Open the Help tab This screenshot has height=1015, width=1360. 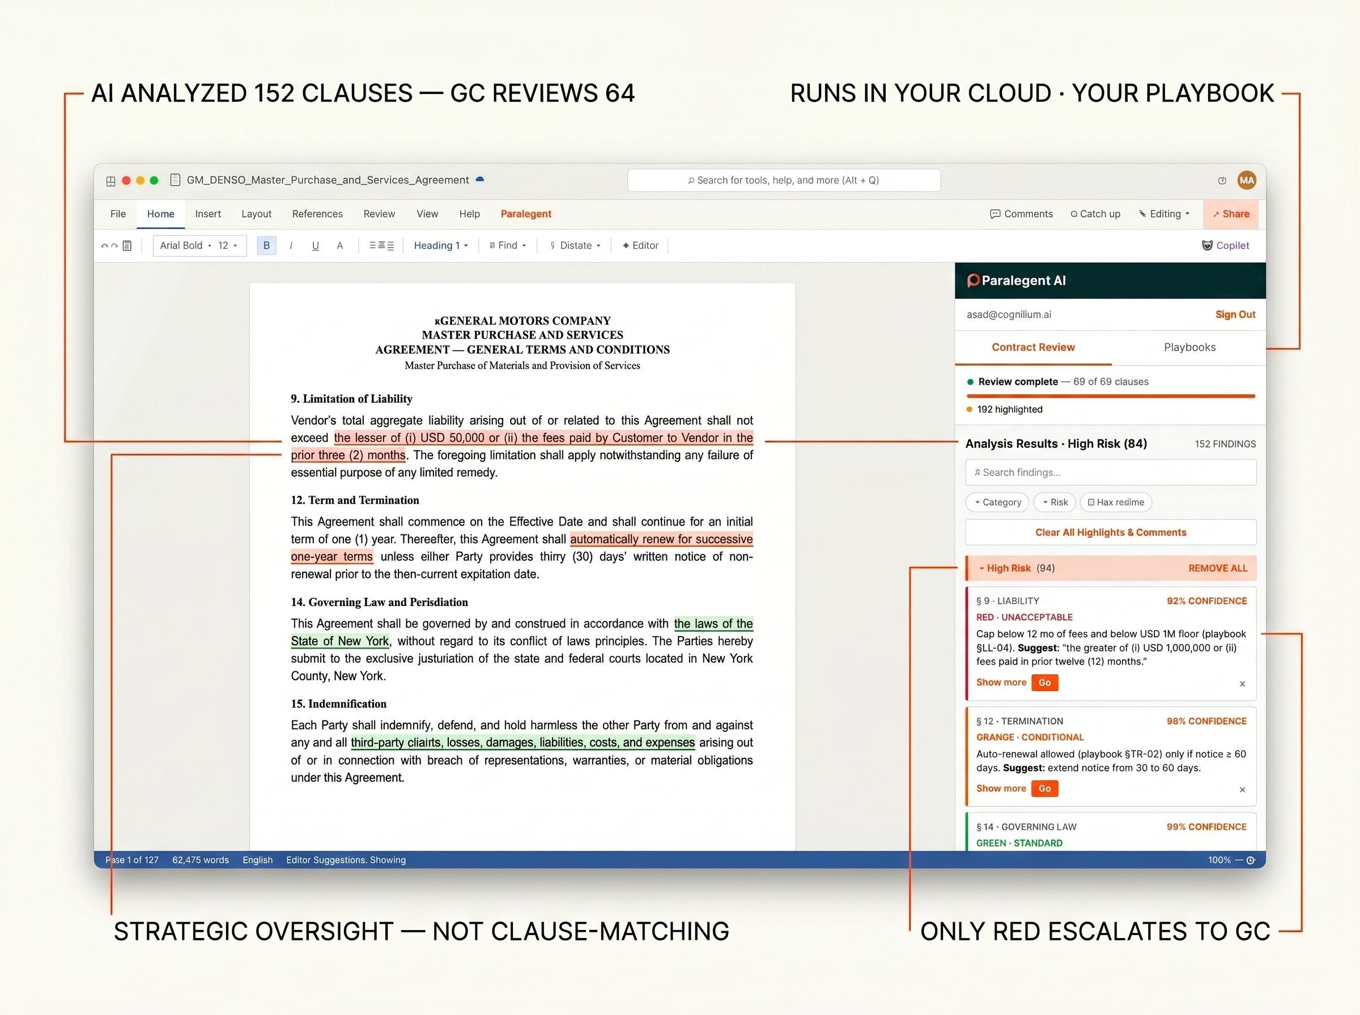point(470,214)
